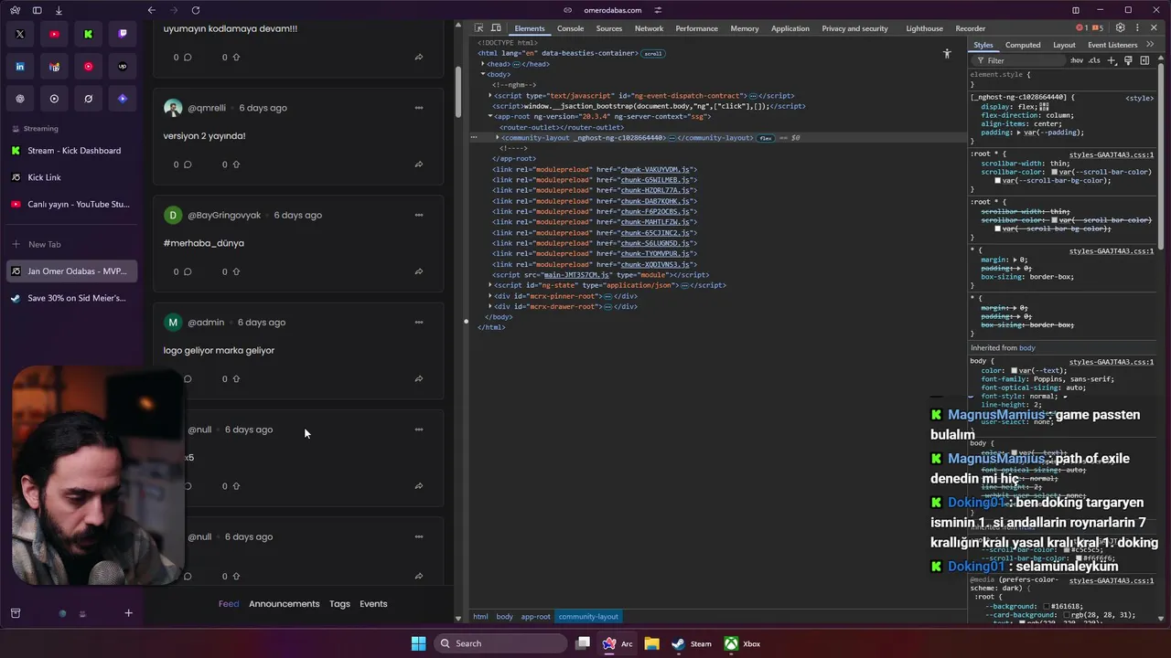
Task: Show more Styles pane tabs chevron
Action: [x=1151, y=45]
